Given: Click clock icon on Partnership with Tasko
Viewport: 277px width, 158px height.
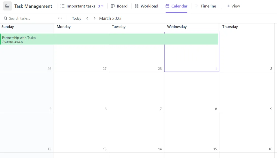Looking at the screenshot, I should pyautogui.click(x=3, y=42).
